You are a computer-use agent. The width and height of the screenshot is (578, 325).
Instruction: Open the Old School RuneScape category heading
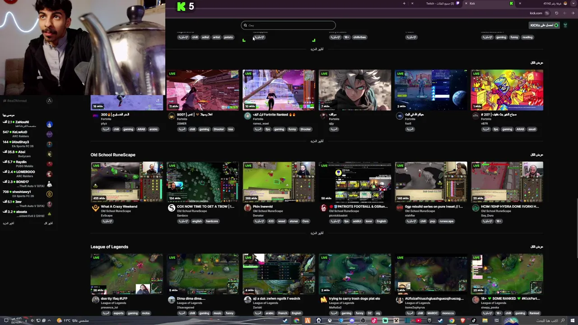coord(113,155)
